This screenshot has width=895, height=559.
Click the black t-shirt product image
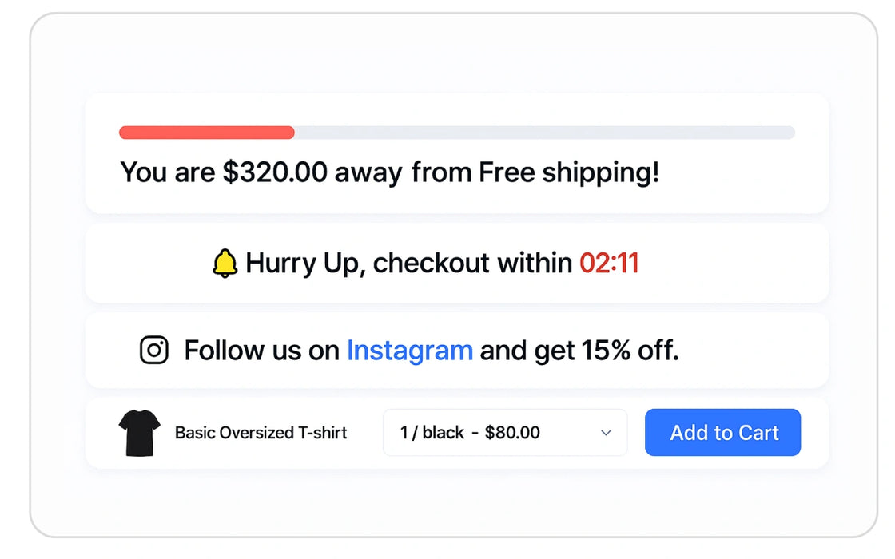tap(139, 432)
